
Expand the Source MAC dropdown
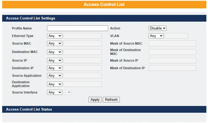[55, 43]
